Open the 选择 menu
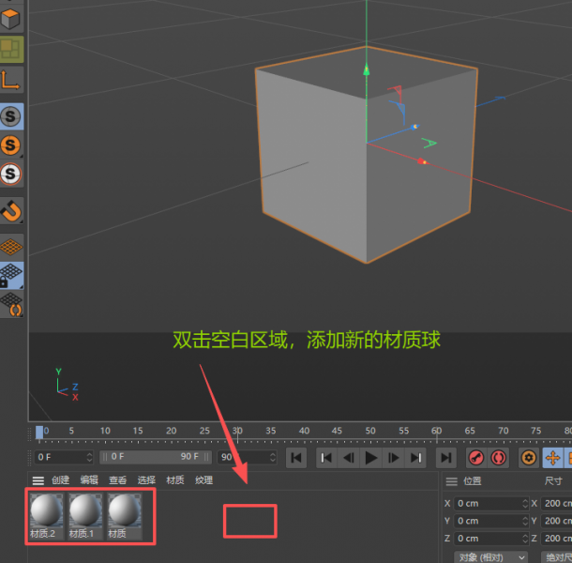The height and width of the screenshot is (563, 572). click(146, 480)
